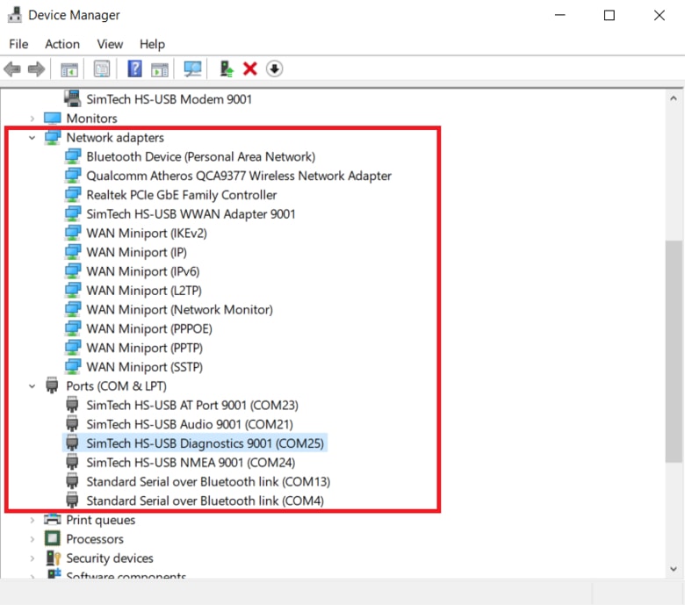The width and height of the screenshot is (685, 605).
Task: Minimize the Device Manager window
Action: 559,15
